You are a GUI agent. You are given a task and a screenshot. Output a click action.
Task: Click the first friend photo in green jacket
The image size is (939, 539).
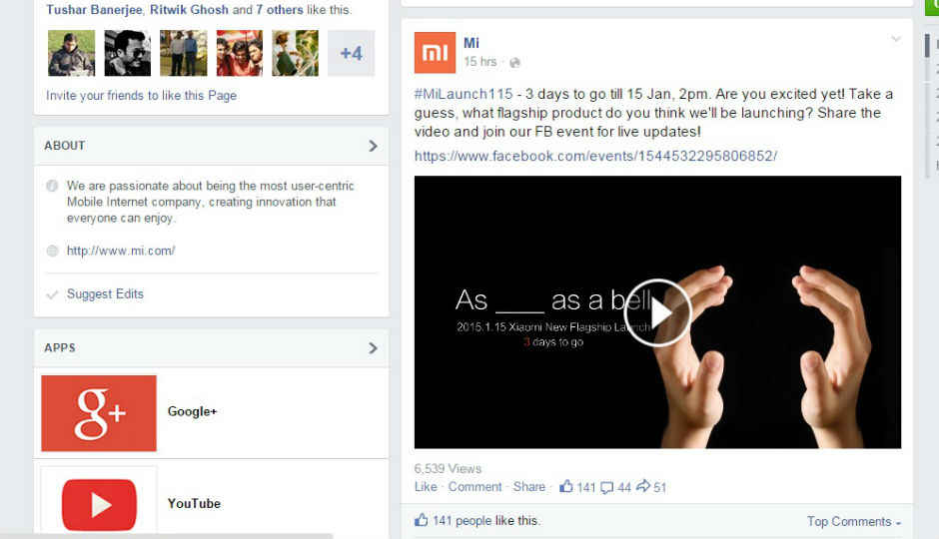coord(71,53)
